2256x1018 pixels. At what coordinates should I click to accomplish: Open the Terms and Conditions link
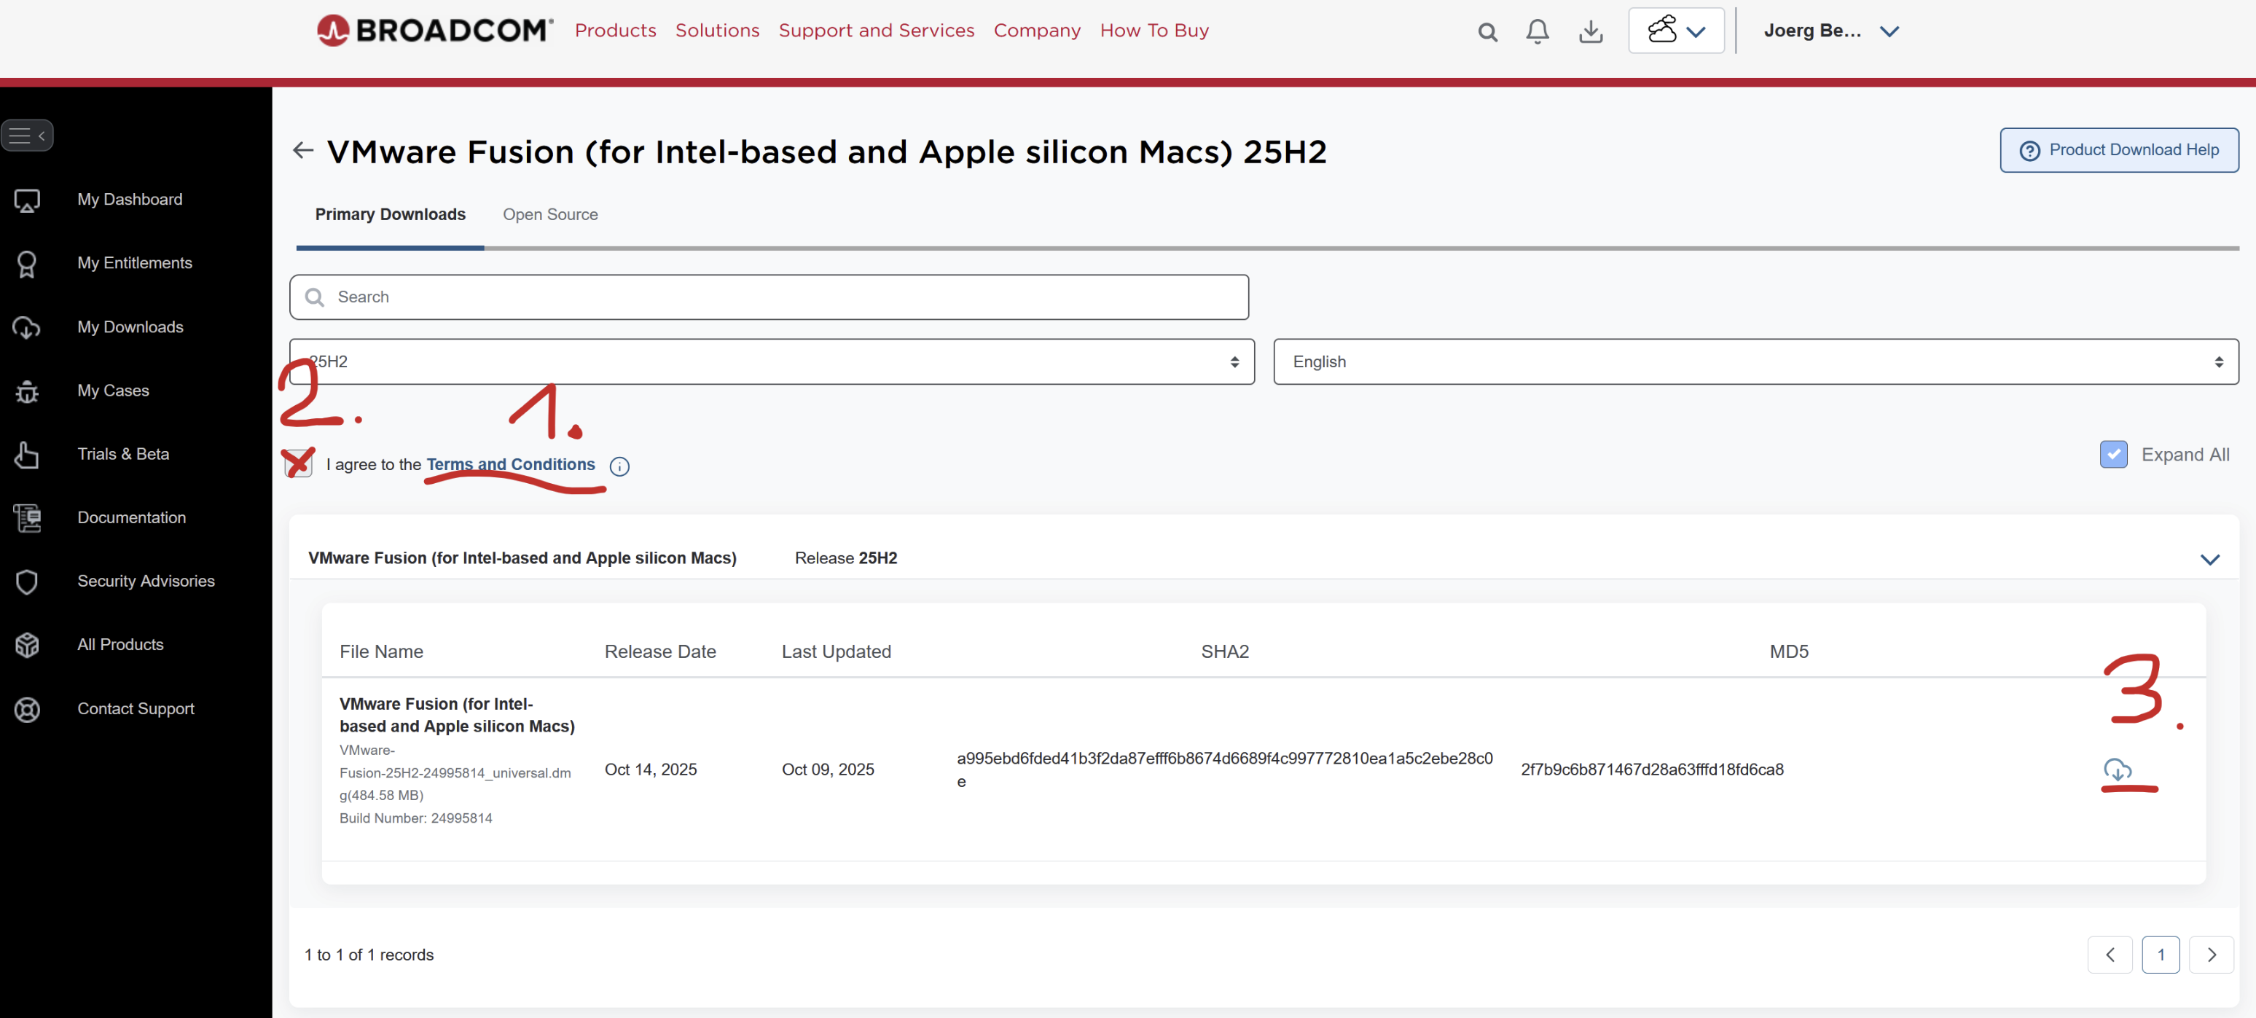click(509, 464)
